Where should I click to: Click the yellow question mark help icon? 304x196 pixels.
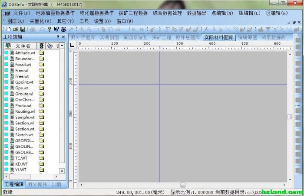click(49, 29)
